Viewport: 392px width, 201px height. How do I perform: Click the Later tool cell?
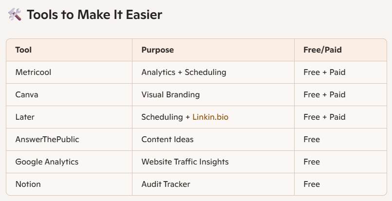(69, 117)
